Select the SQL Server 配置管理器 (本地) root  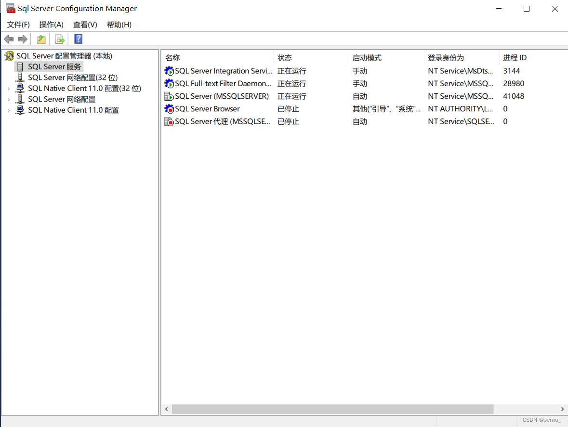point(65,56)
